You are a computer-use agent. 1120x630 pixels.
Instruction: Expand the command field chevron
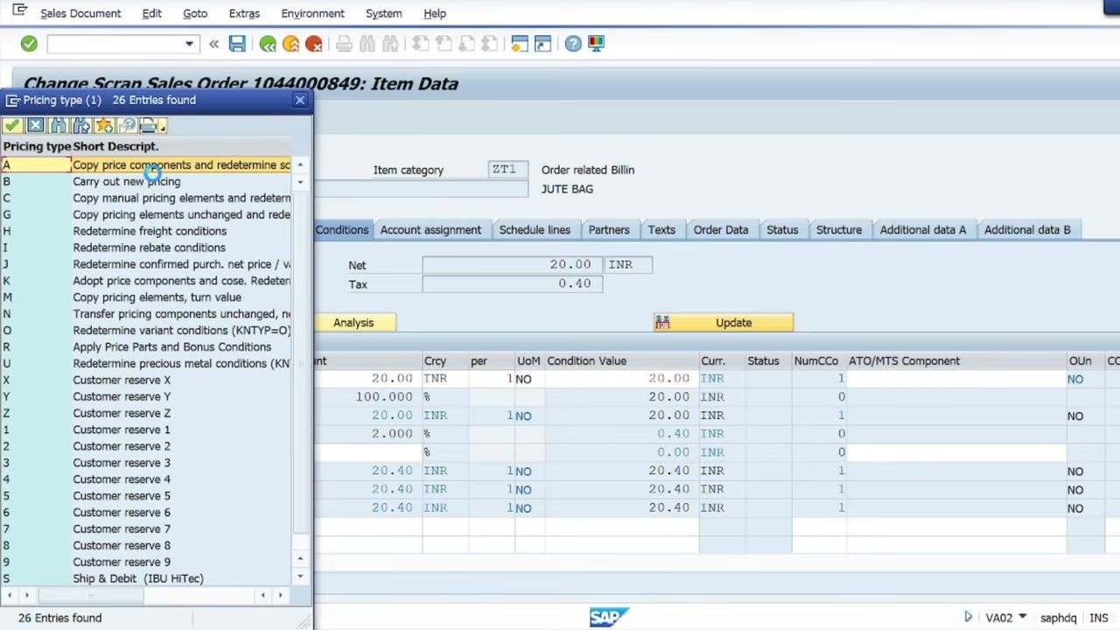[213, 44]
